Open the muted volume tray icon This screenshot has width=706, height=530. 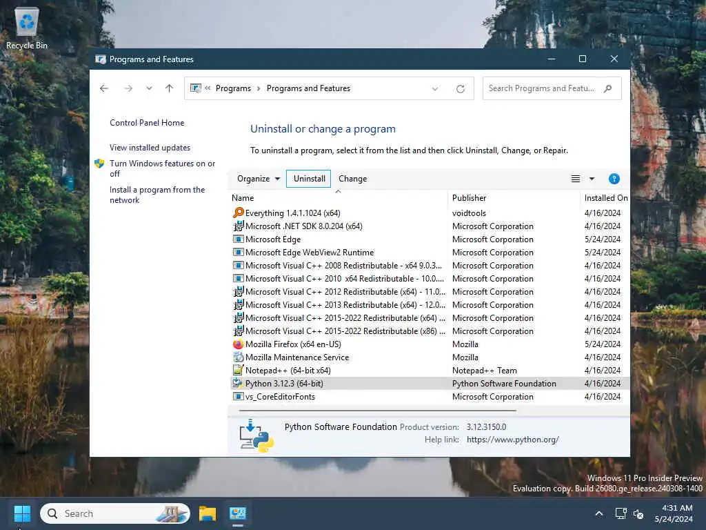638,513
